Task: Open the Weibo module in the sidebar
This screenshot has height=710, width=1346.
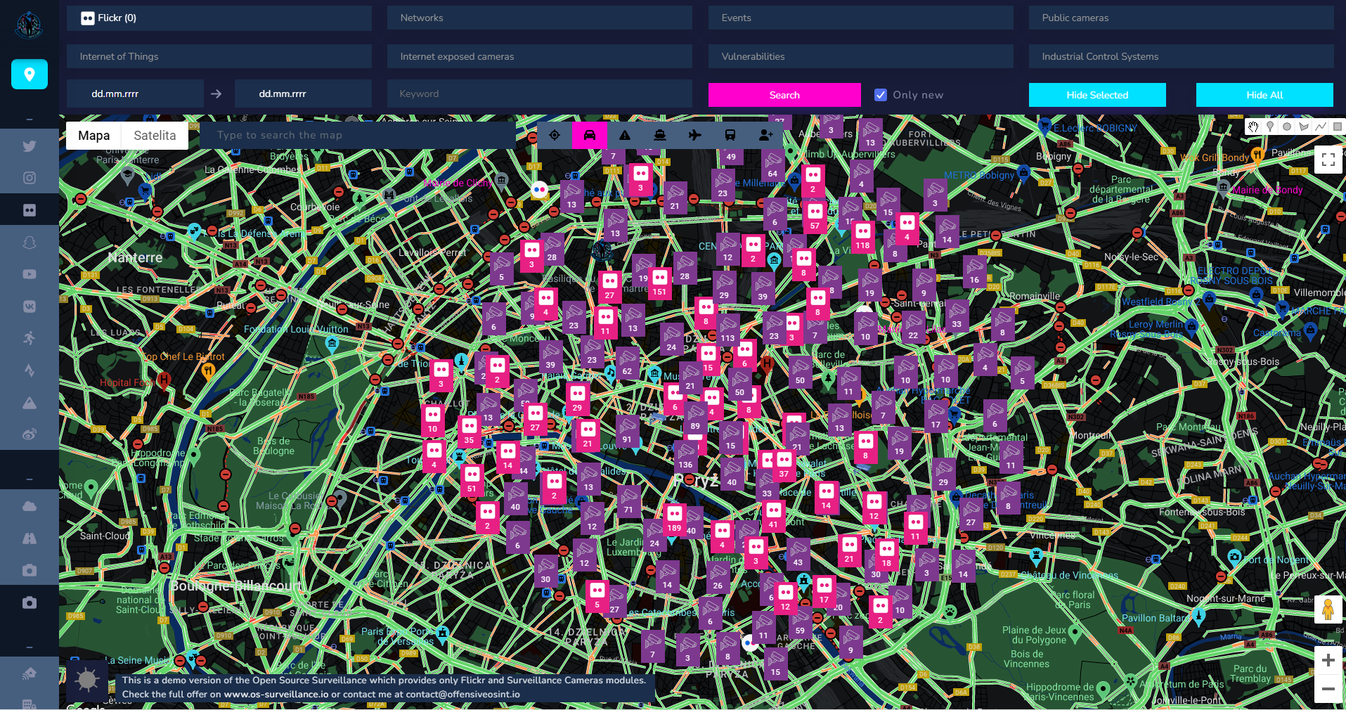Action: pyautogui.click(x=30, y=434)
